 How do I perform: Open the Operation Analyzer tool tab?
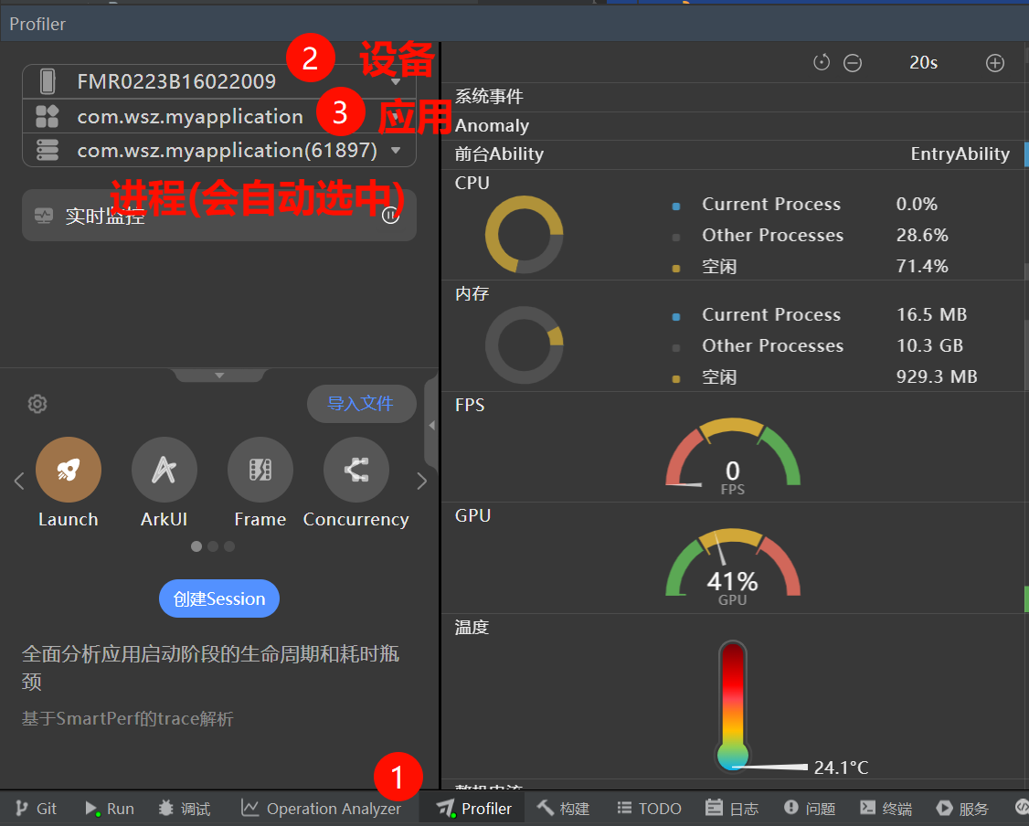pyautogui.click(x=321, y=809)
